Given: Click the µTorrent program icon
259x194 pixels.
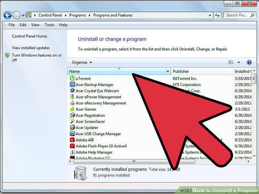Looking at the screenshot, I should tap(72, 79).
